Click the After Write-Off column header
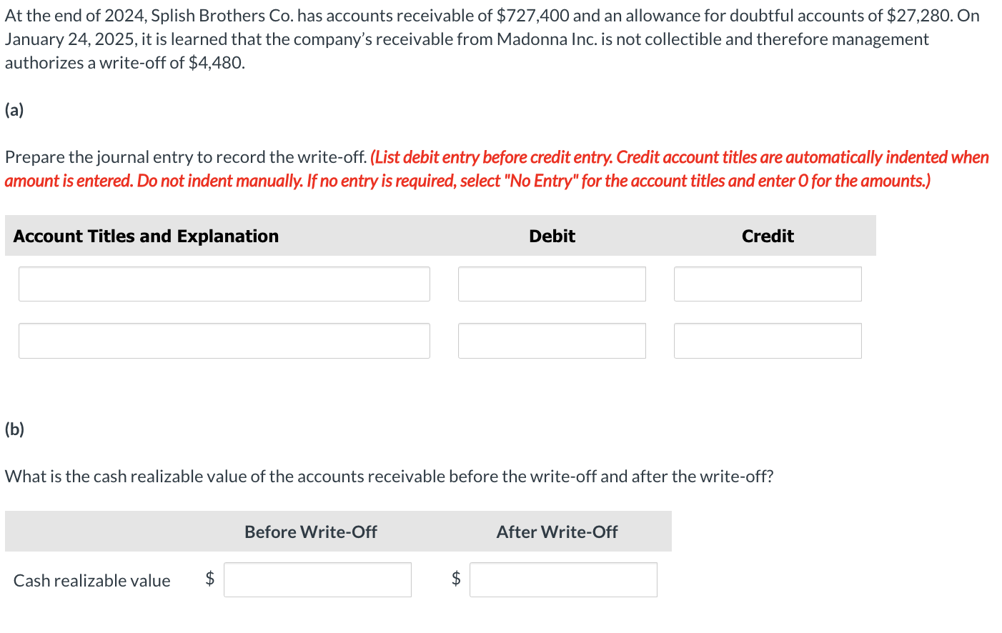 557,532
